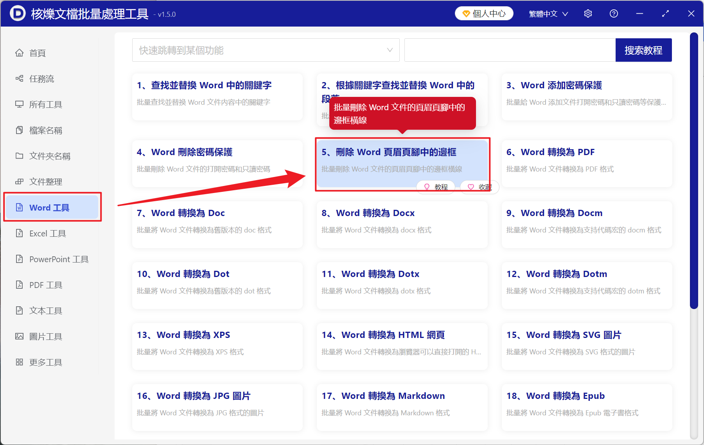Open the PDF 工具 sidebar icon
This screenshot has height=445, width=704.
20,285
